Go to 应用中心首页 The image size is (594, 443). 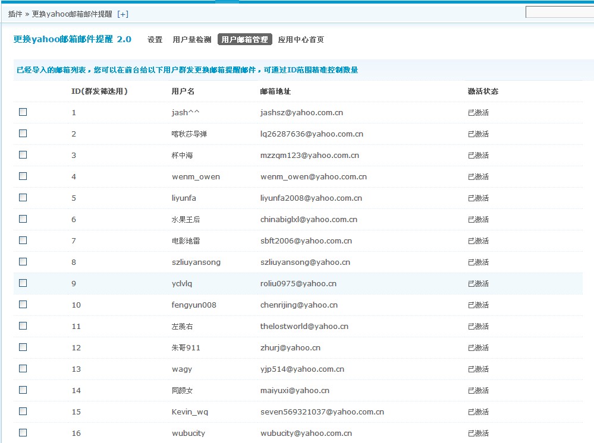301,40
